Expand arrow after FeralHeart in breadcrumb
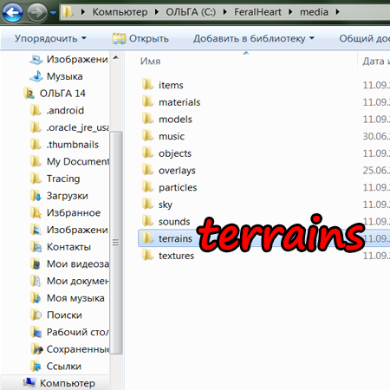 pos(290,12)
